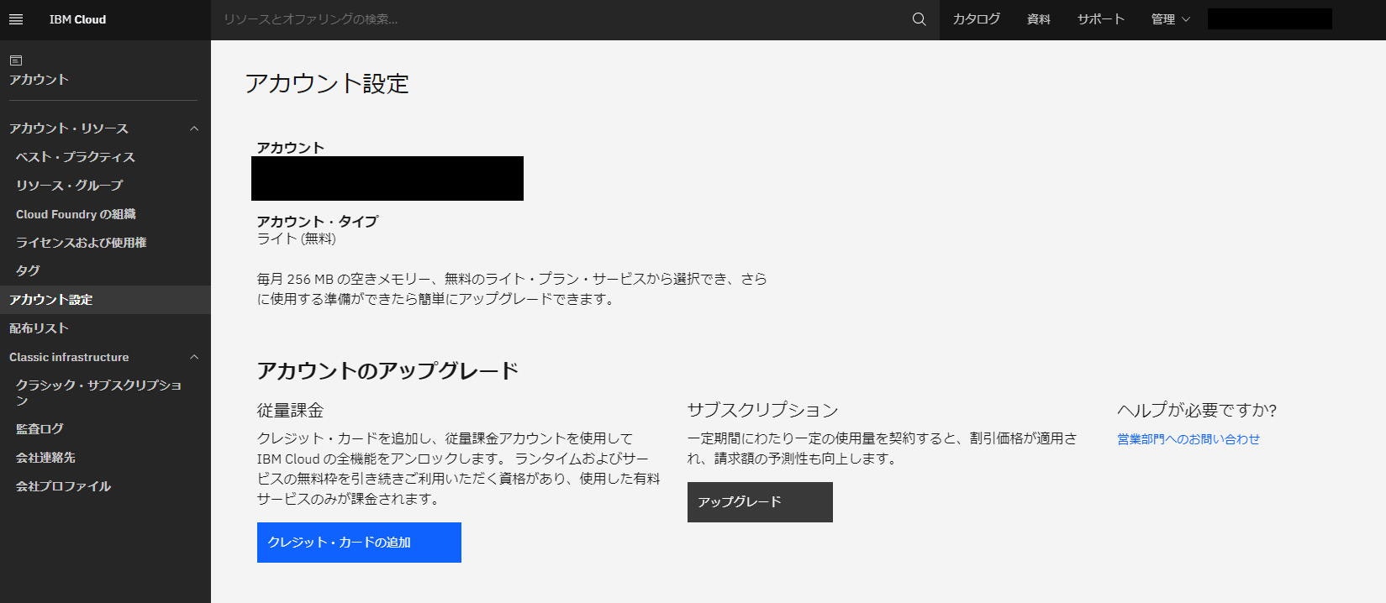Image resolution: width=1386 pixels, height=603 pixels.
Task: Click the アカウント設定 page heading
Action: click(x=327, y=83)
